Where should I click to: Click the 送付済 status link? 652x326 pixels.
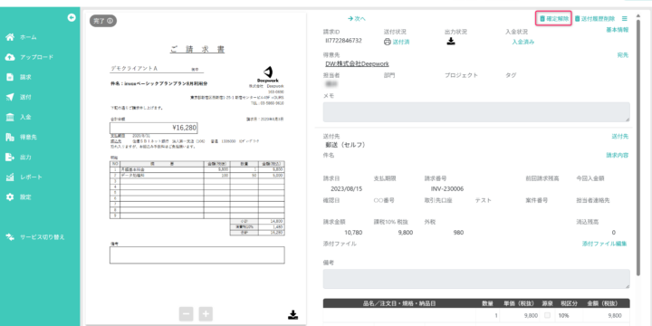click(x=401, y=42)
